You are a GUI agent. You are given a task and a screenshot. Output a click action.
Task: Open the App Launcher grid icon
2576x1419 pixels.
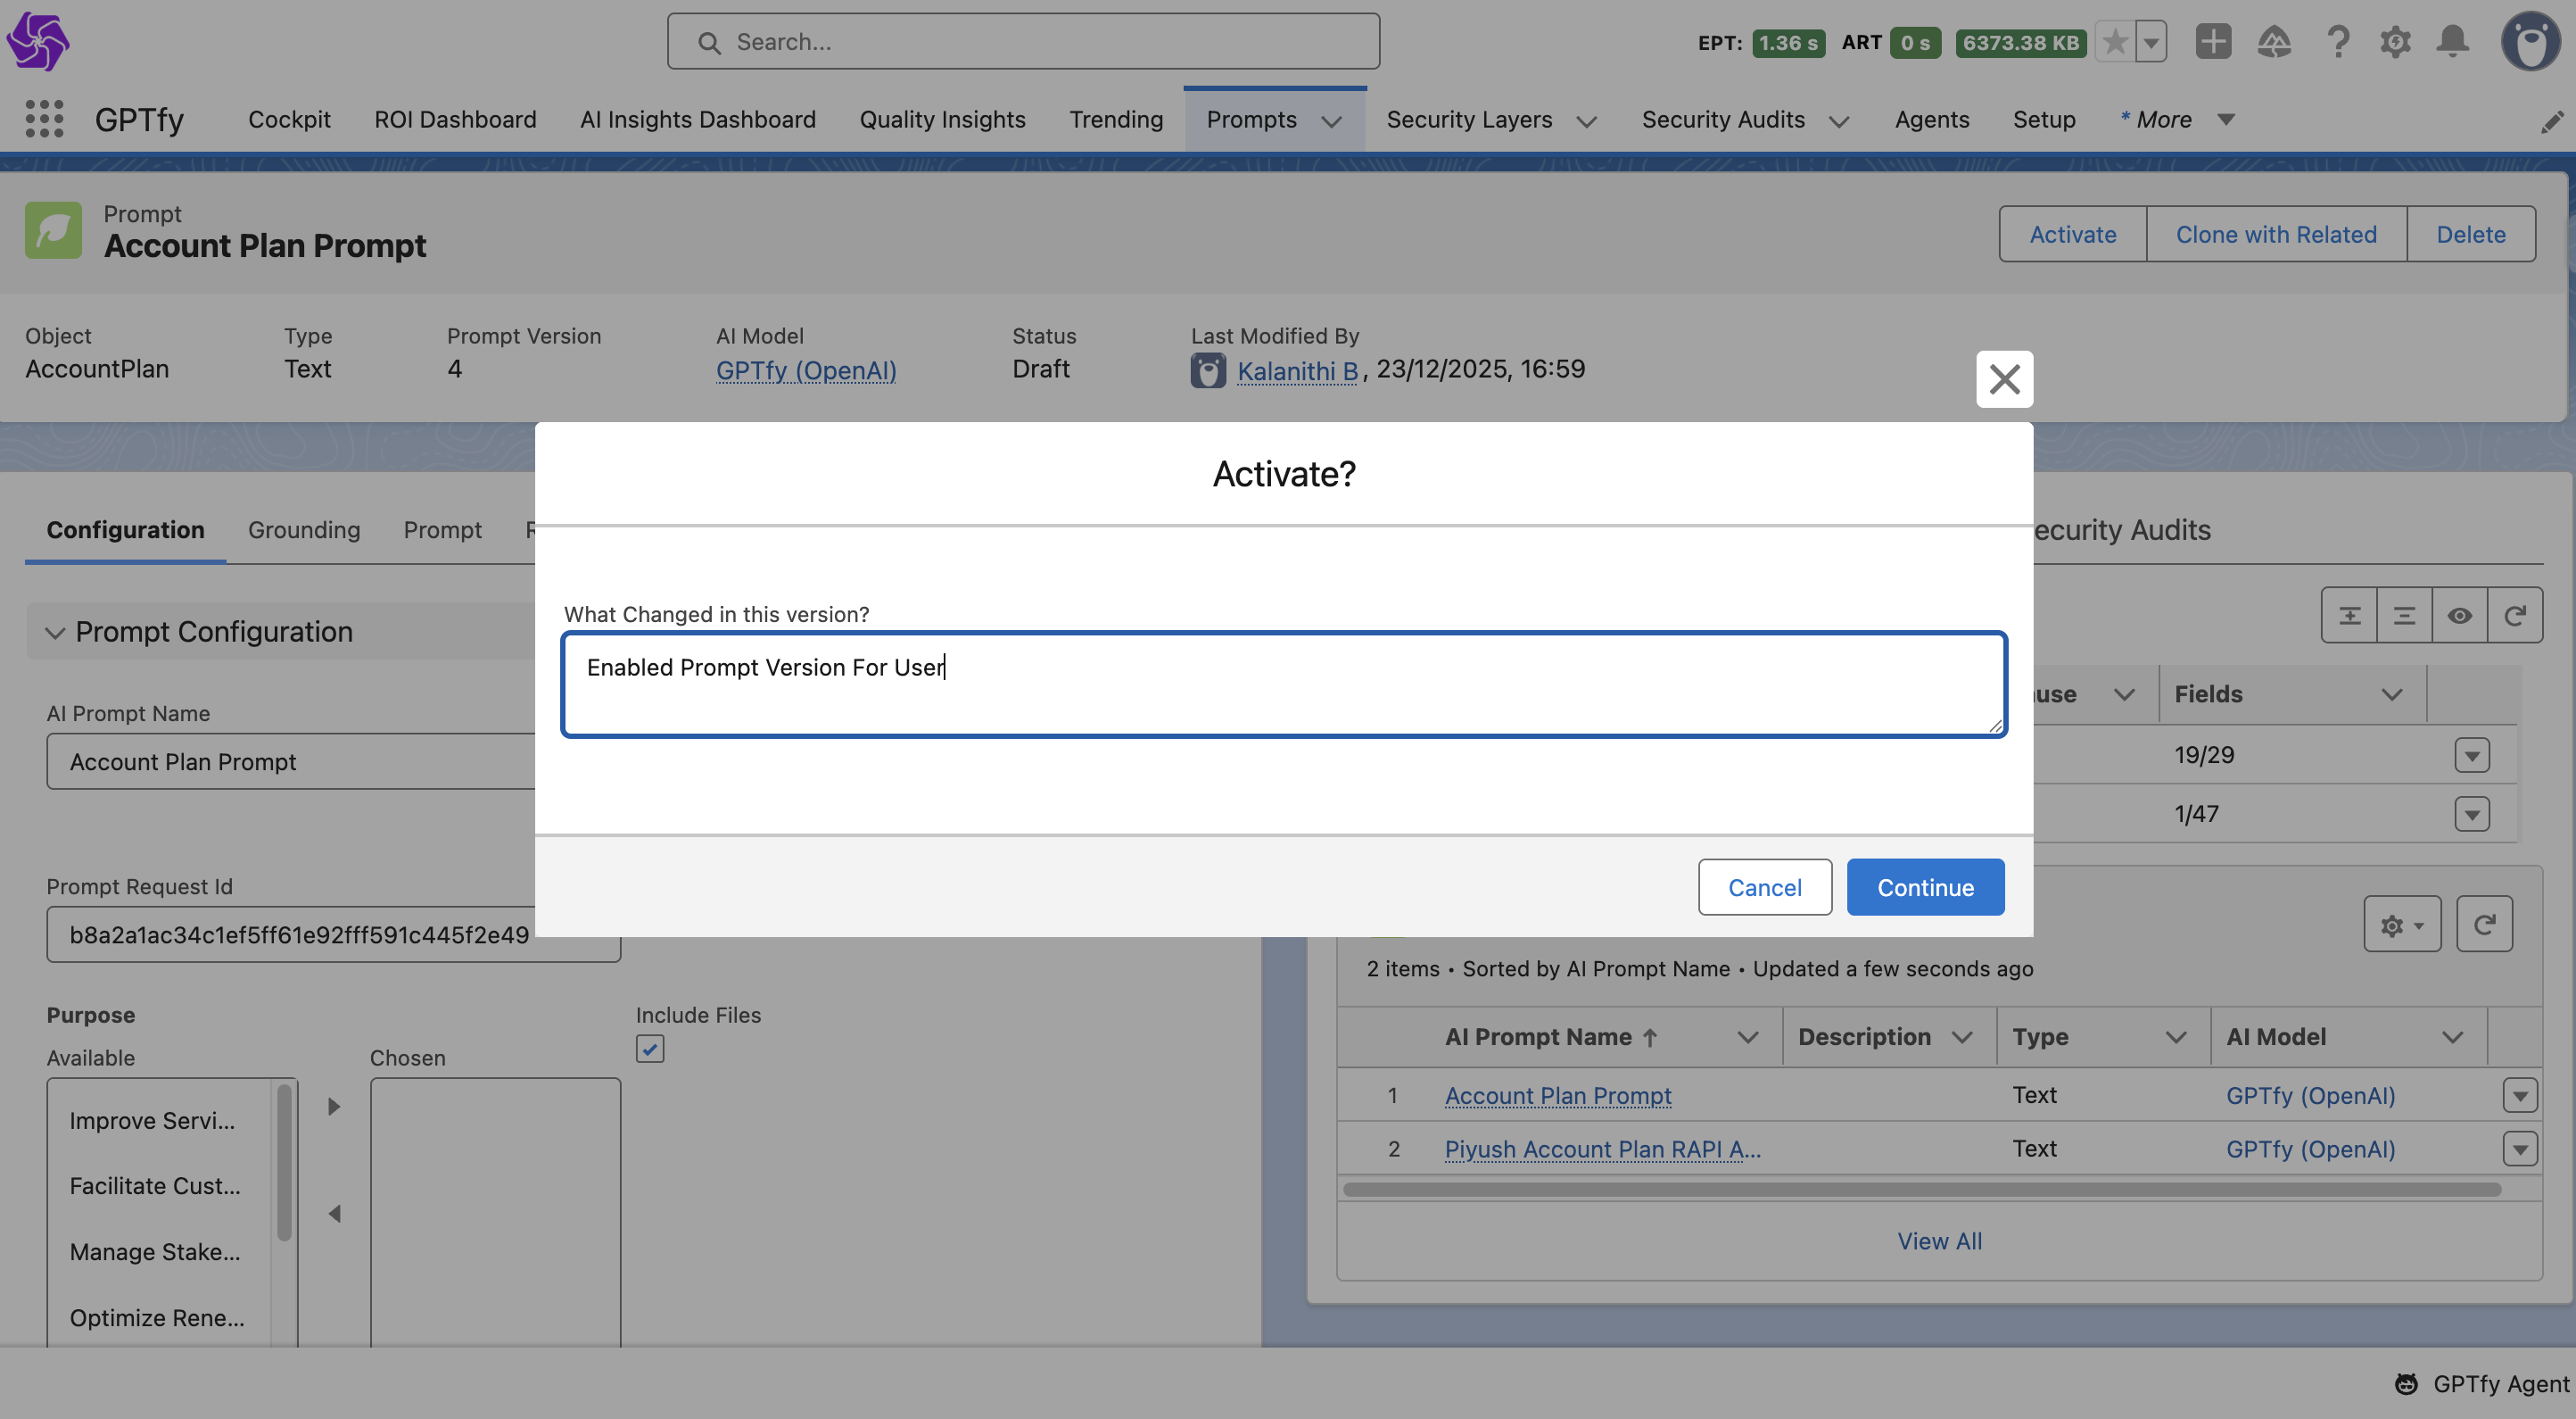(44, 119)
